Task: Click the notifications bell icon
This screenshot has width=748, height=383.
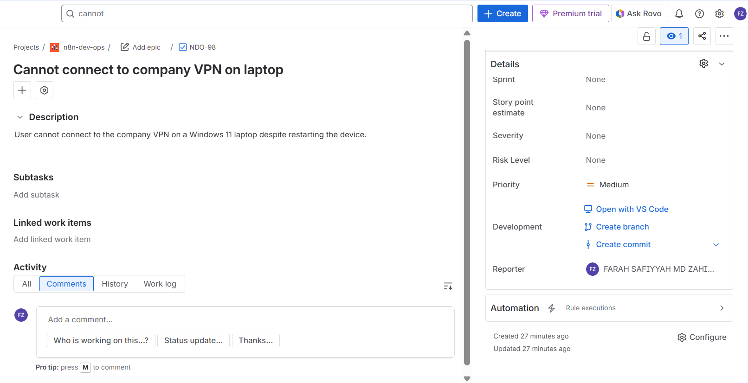Action: (x=679, y=14)
